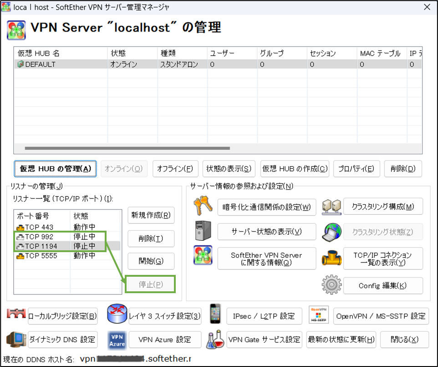
Task: Click 動作中 status of TCP 5555
Action: pos(84,256)
